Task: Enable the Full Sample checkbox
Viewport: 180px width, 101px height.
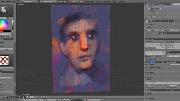Action: [146, 65]
